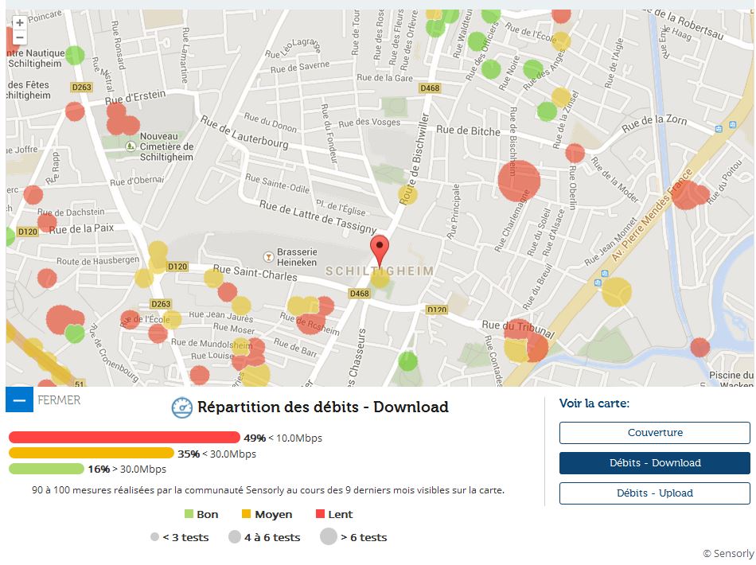Select the Débits - Download map view
This screenshot has width=756, height=565.
(654, 463)
